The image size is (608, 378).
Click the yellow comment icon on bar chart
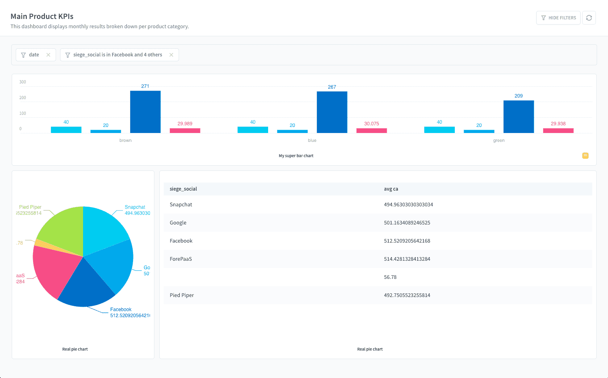click(585, 156)
